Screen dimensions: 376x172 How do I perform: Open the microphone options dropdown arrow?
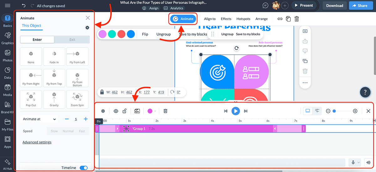359,162
